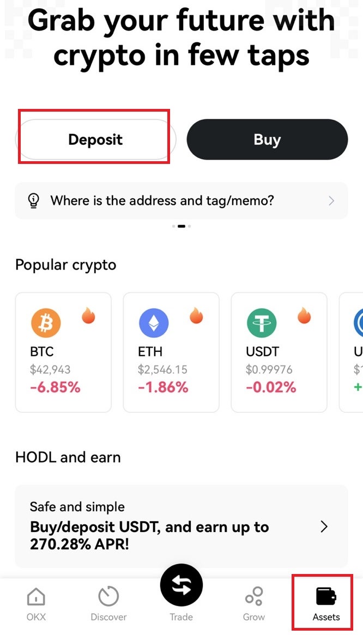
Task: Tap the Deposit button
Action: pos(96,139)
